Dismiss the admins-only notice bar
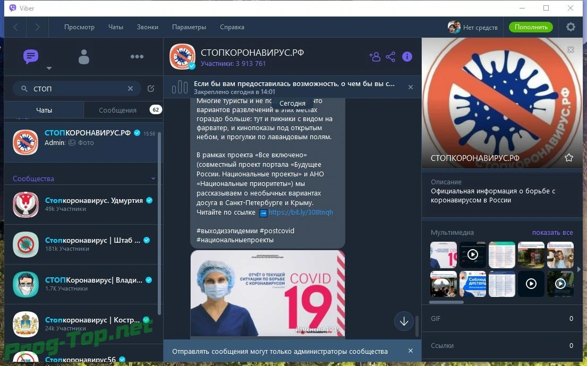Image resolution: width=587 pixels, height=366 pixels. 411,351
